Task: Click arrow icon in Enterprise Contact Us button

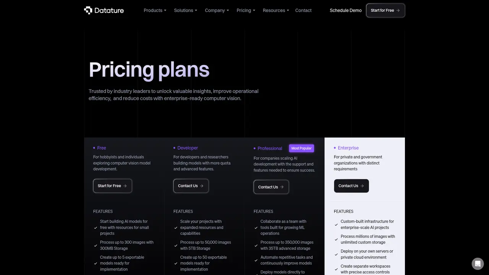Action: click(x=362, y=186)
